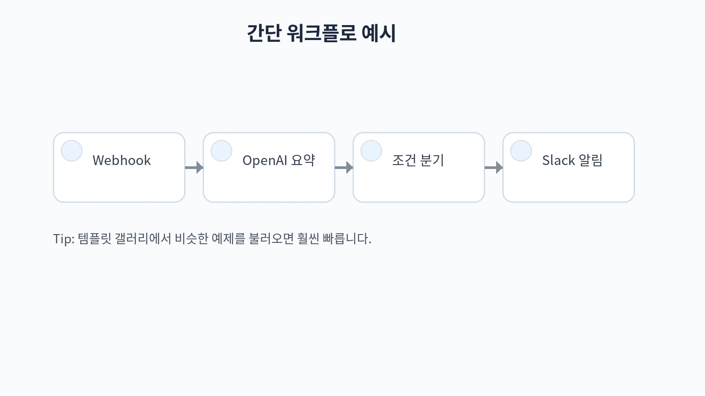Click the 조건 분기 label text

[x=418, y=160]
